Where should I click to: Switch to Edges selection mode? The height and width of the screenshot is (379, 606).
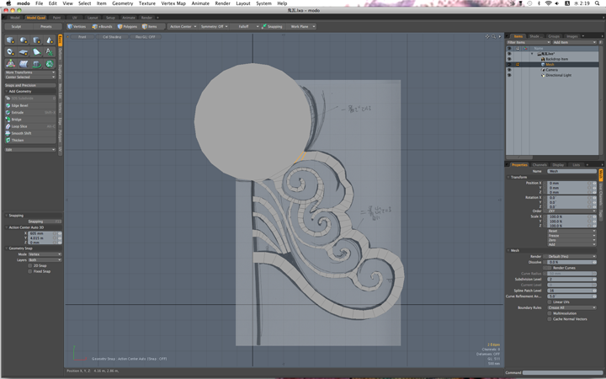(102, 26)
